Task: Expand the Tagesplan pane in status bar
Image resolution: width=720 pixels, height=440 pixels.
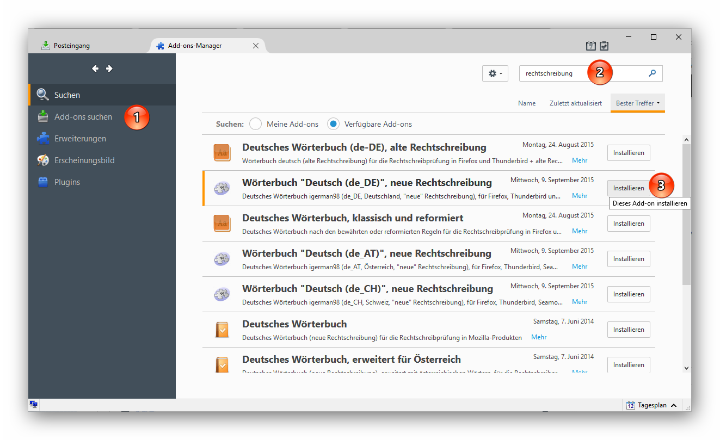Action: (674, 405)
